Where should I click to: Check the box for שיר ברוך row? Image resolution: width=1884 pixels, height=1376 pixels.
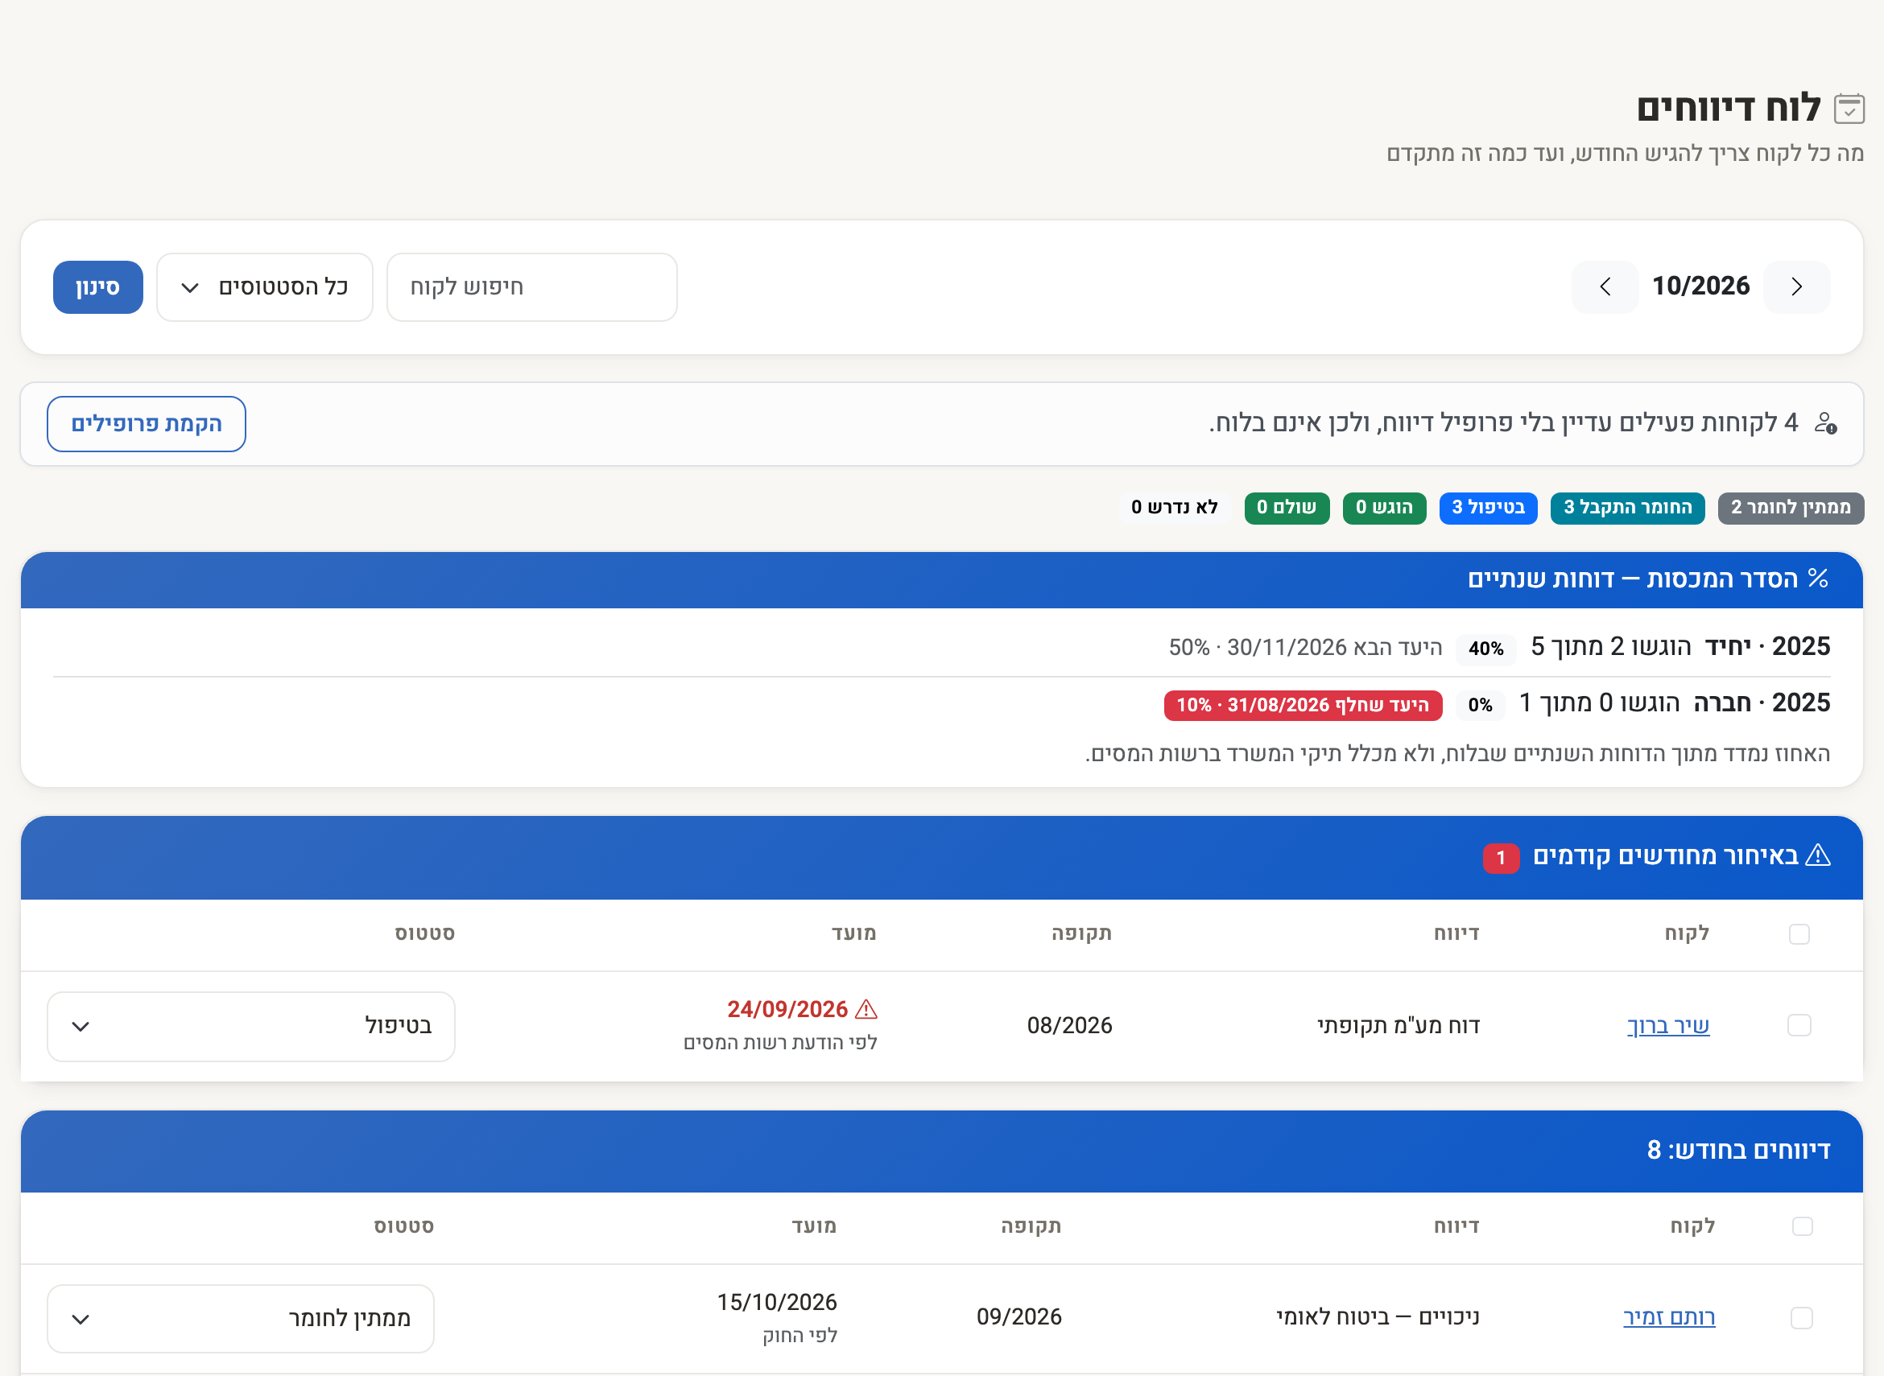[x=1799, y=1025]
